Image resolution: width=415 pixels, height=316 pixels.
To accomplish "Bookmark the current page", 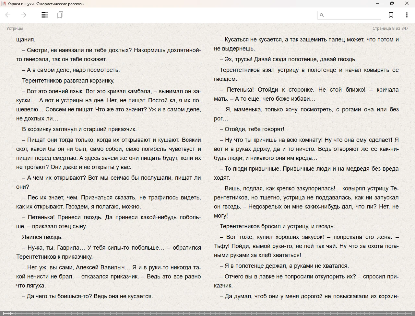I will pyautogui.click(x=391, y=15).
